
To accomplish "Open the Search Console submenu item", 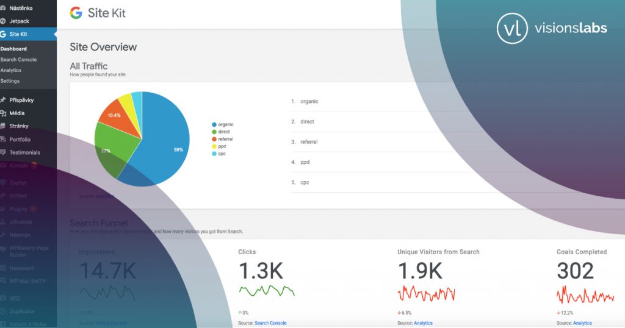I will click(18, 60).
